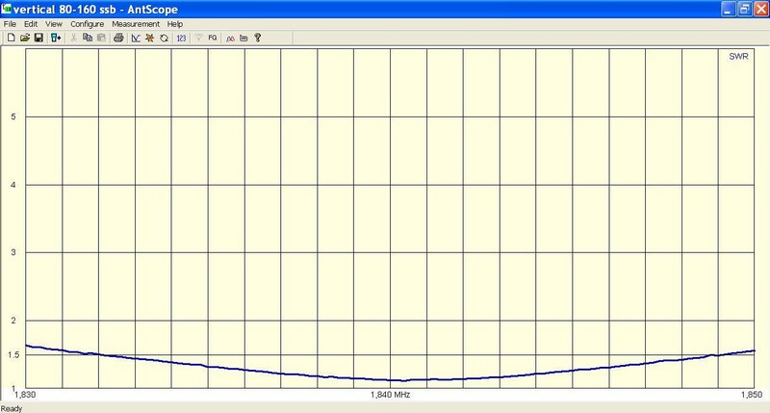770x413 pixels.
Task: Maximize the AntScope window
Action: tap(743, 8)
